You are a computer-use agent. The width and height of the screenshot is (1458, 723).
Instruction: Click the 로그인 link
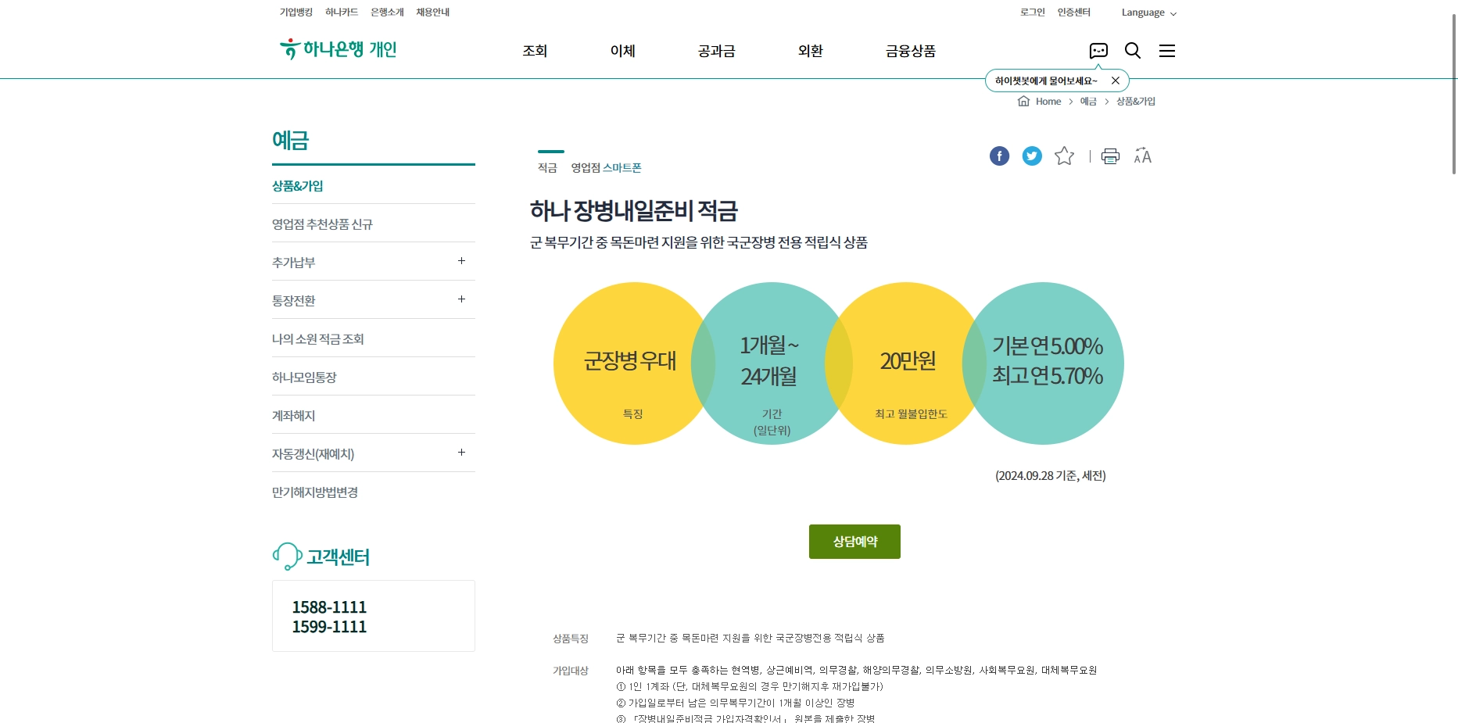1032,13
